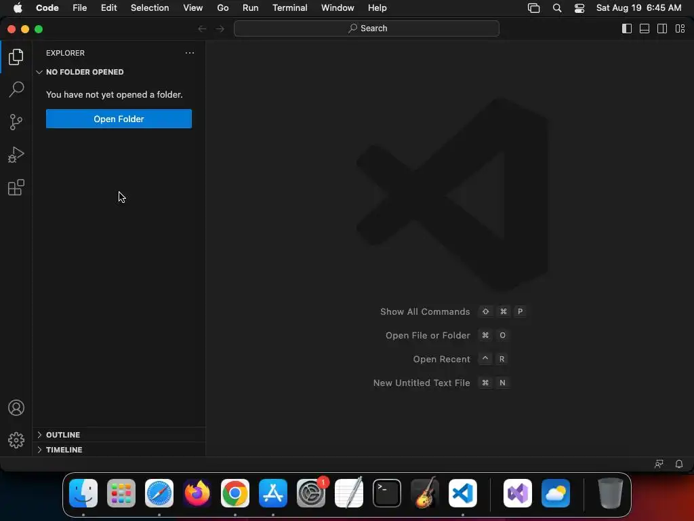
Task: Open the Accounts menu icon
Action: [x=16, y=408]
